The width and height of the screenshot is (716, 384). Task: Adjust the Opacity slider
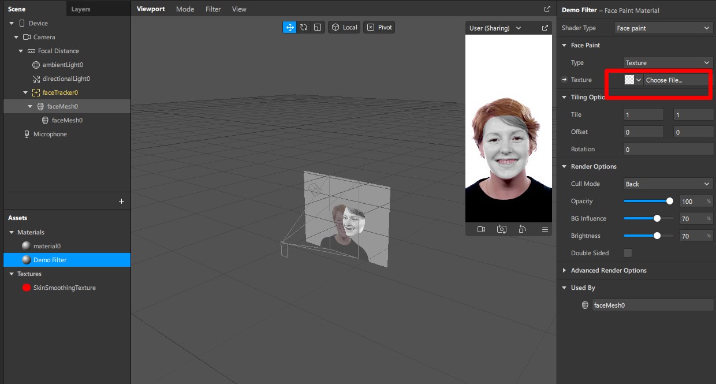click(x=648, y=201)
